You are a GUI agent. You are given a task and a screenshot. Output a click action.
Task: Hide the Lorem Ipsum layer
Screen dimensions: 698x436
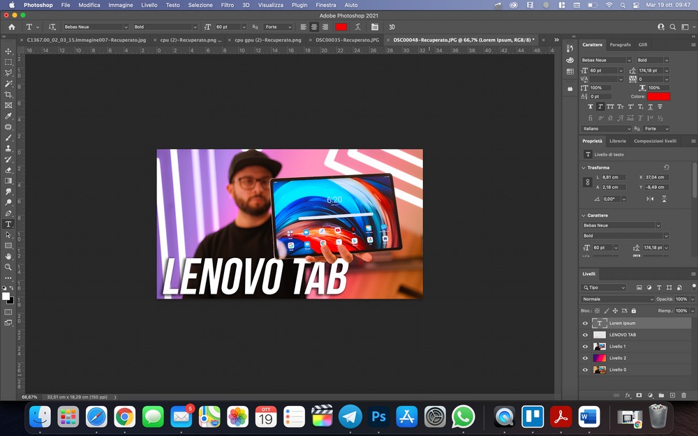pos(585,324)
